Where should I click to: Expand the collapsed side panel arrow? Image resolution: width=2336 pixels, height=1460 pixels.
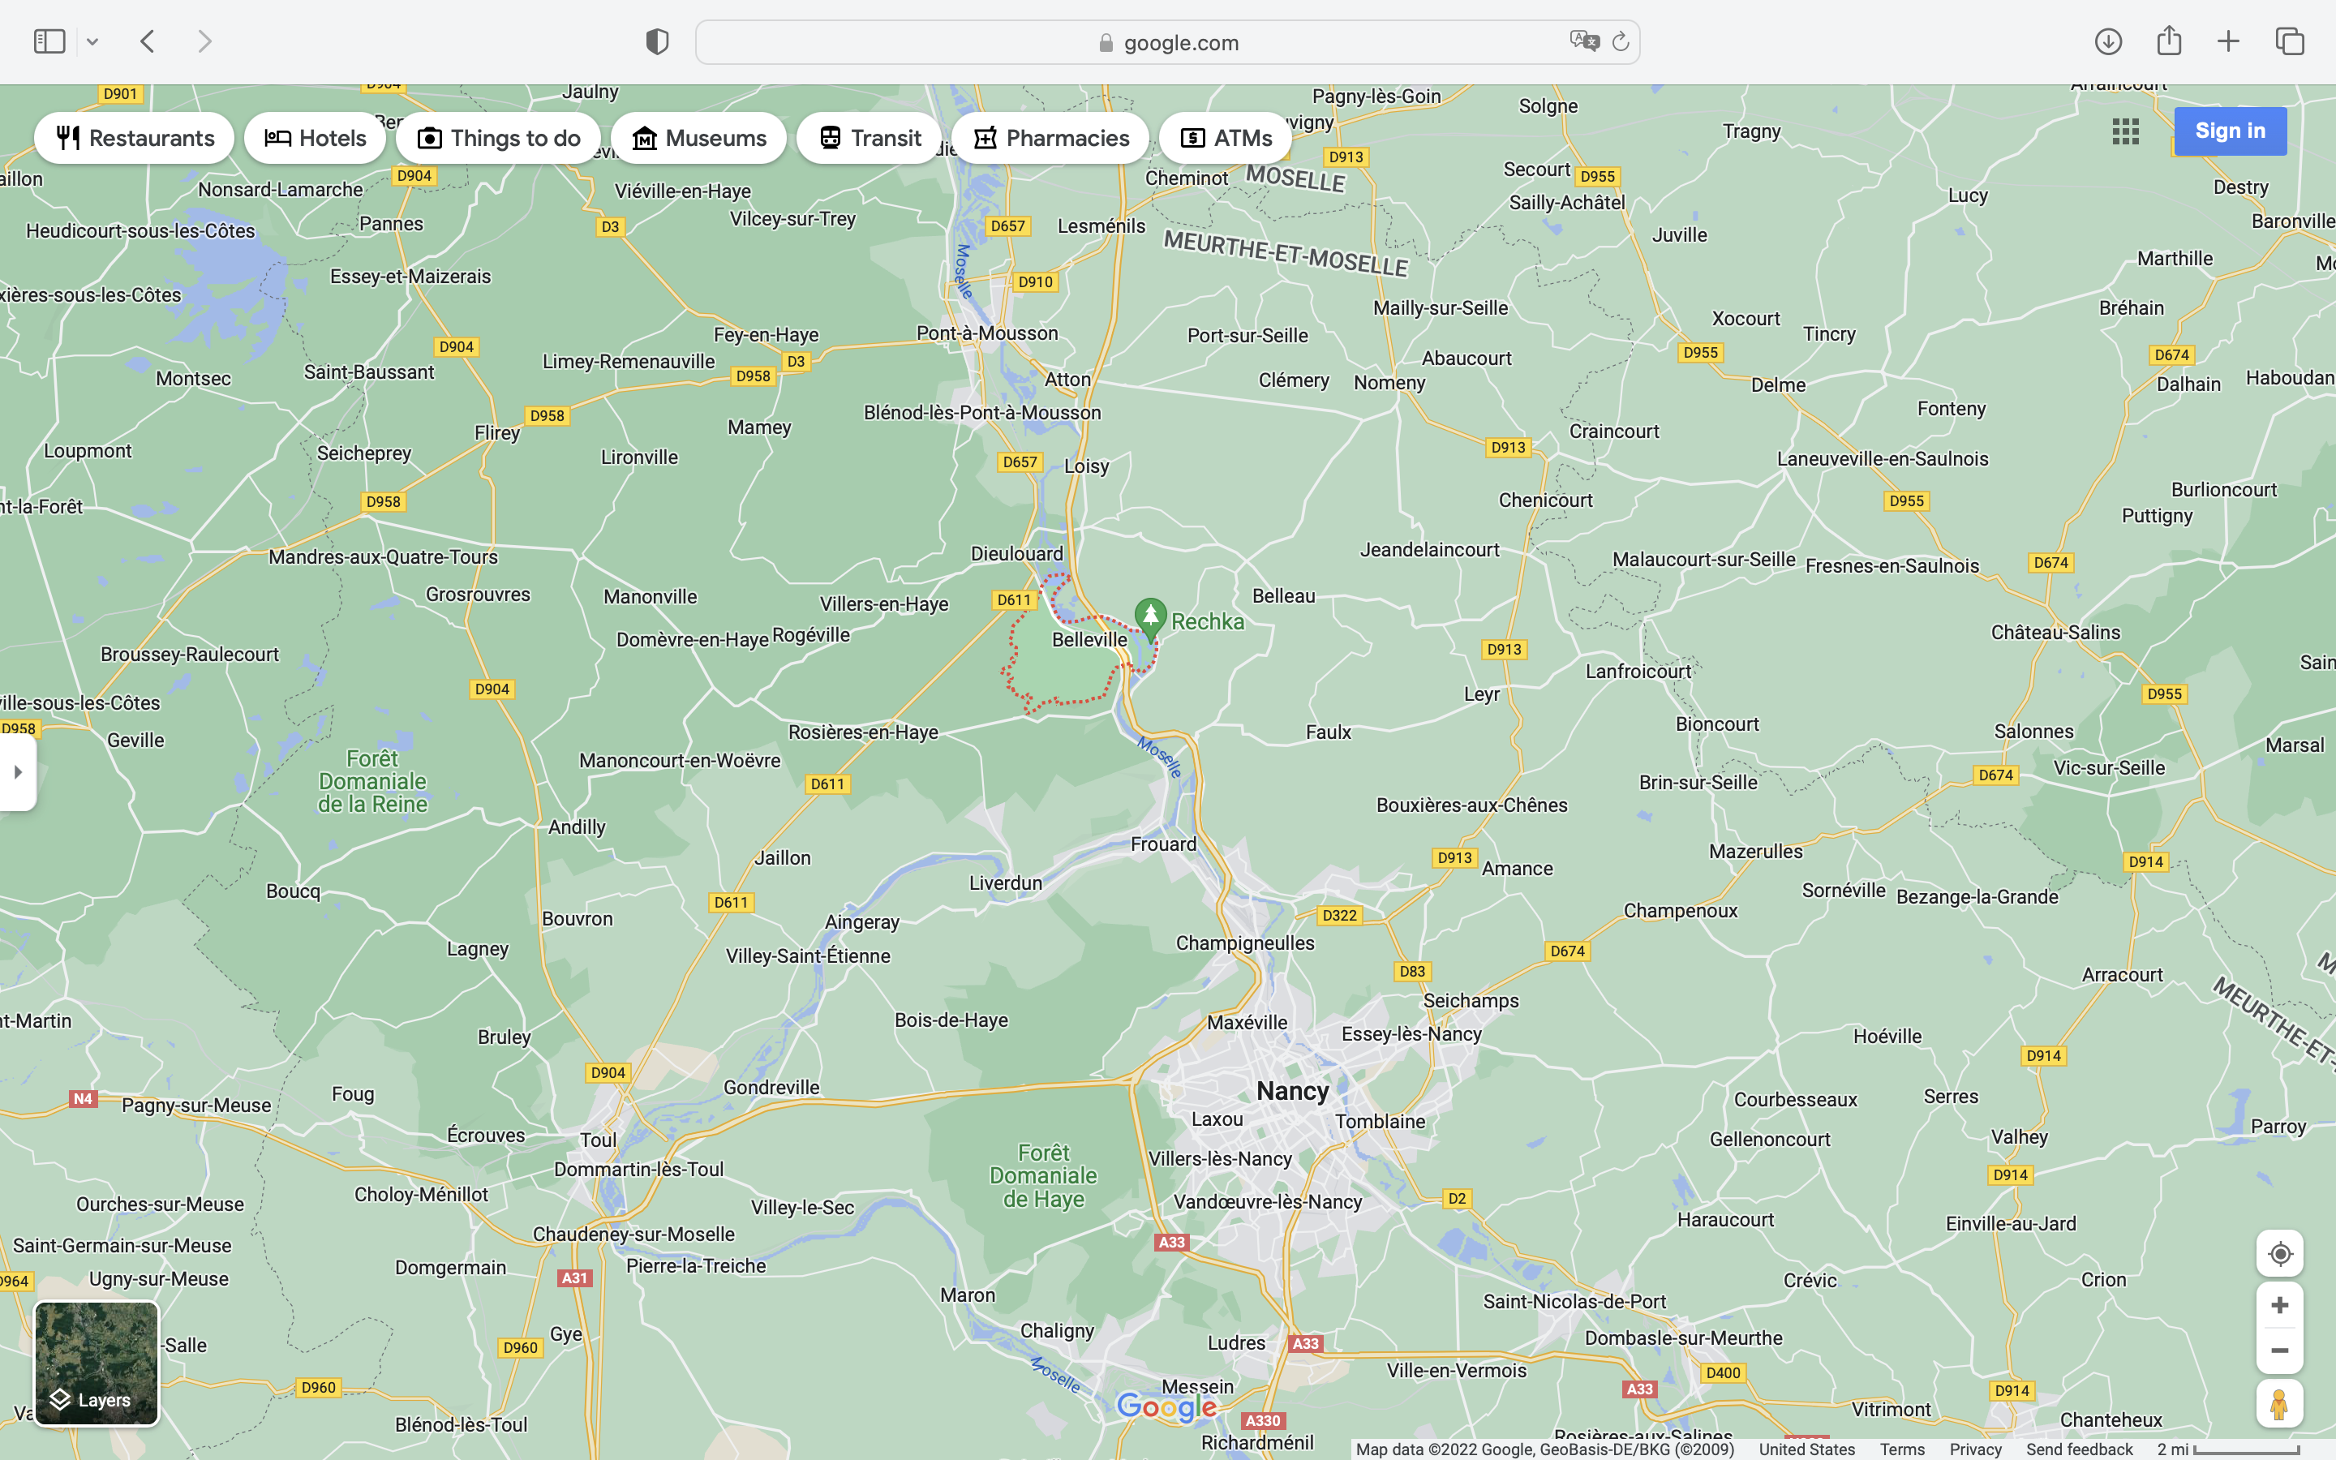[x=17, y=772]
